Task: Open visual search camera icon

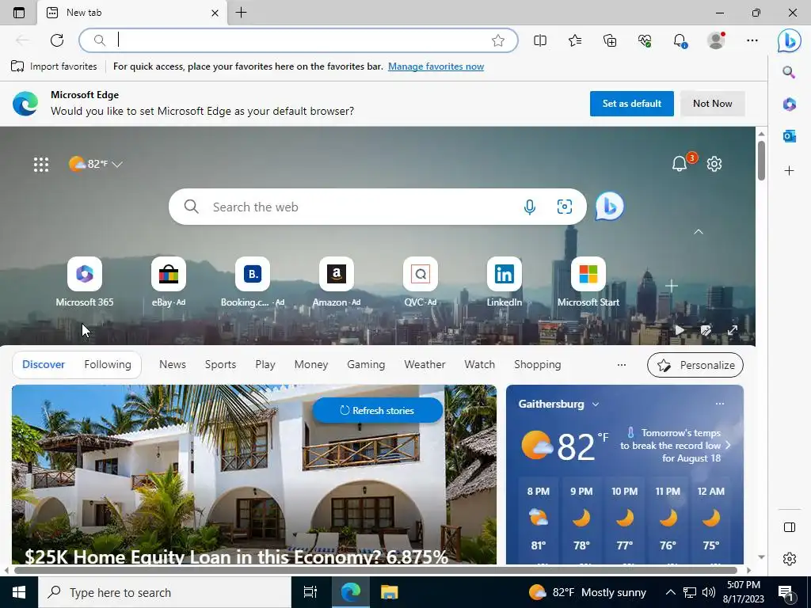Action: coord(564,207)
